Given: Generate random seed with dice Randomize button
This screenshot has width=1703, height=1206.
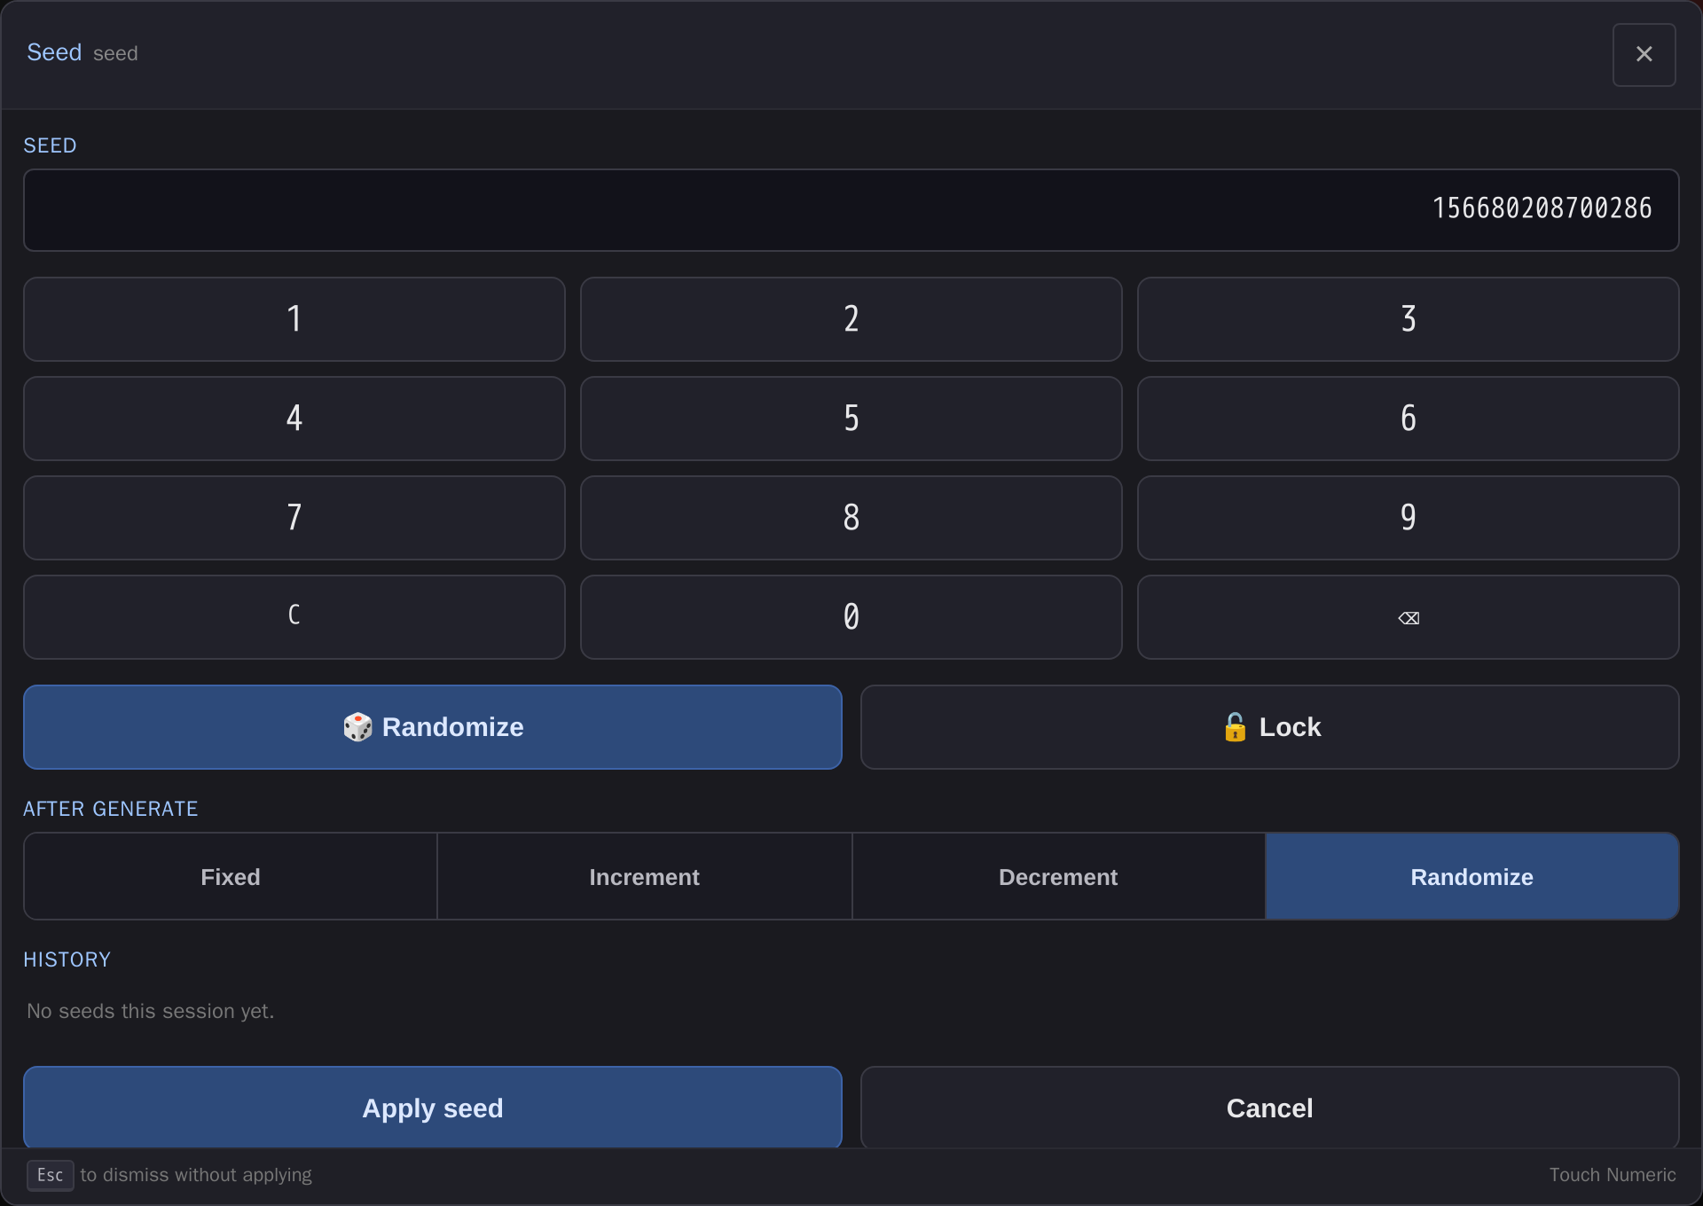Looking at the screenshot, I should [x=433, y=727].
